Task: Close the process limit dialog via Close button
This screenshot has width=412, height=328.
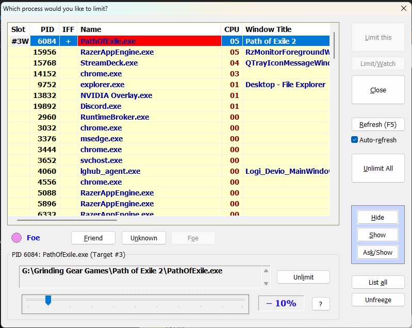Action: point(378,90)
